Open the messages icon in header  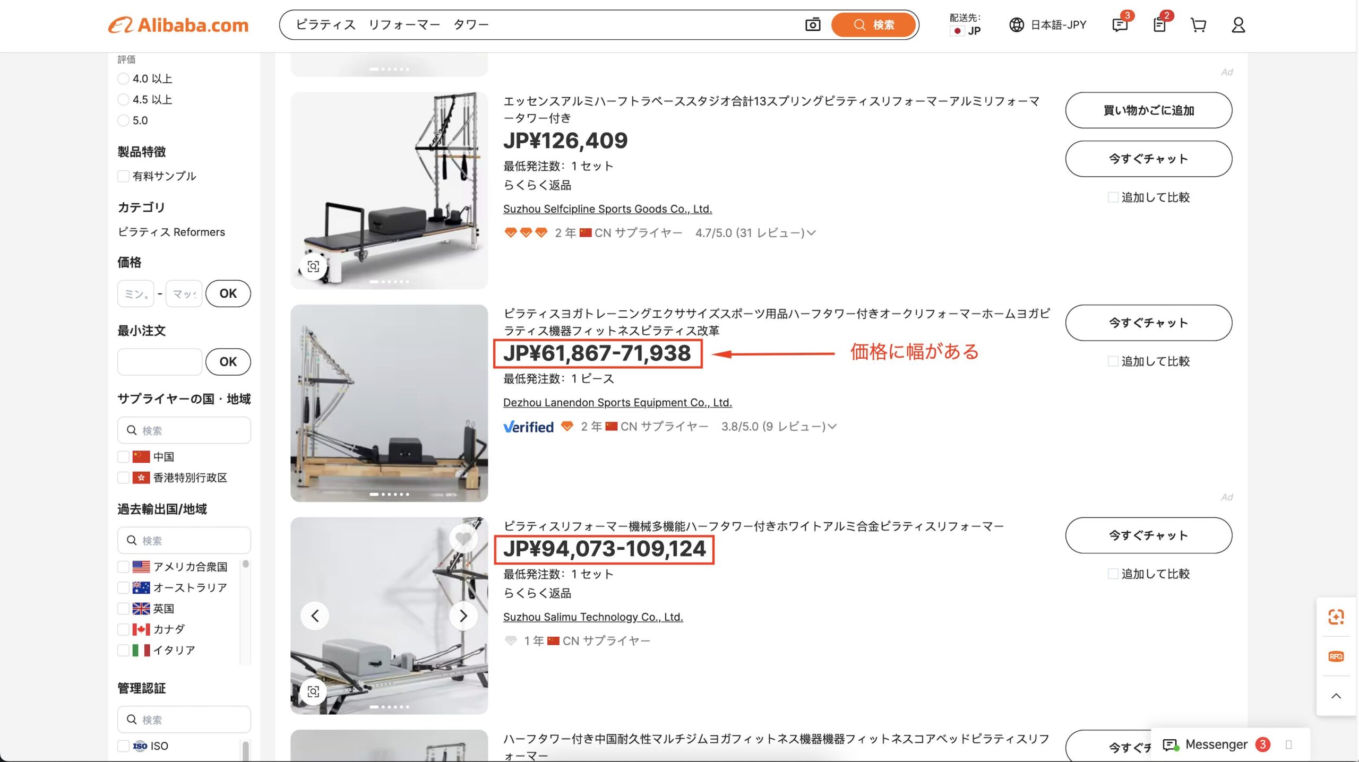(x=1120, y=25)
